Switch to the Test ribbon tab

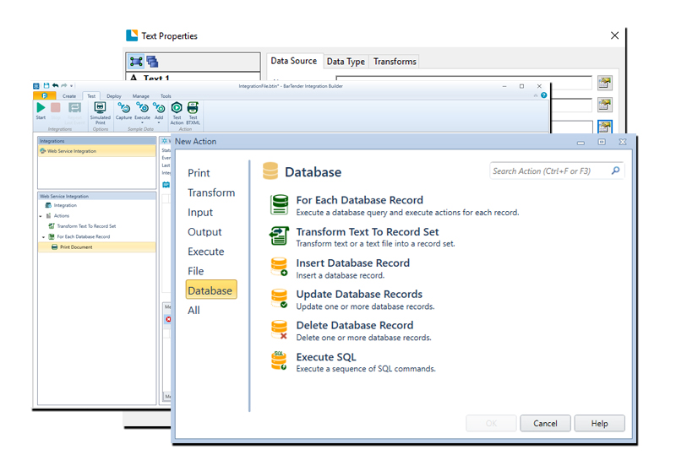pos(91,96)
